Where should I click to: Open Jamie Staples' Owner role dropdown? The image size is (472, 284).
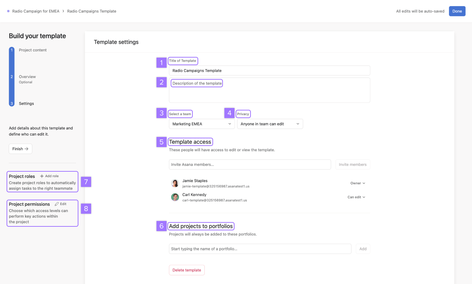(357, 183)
